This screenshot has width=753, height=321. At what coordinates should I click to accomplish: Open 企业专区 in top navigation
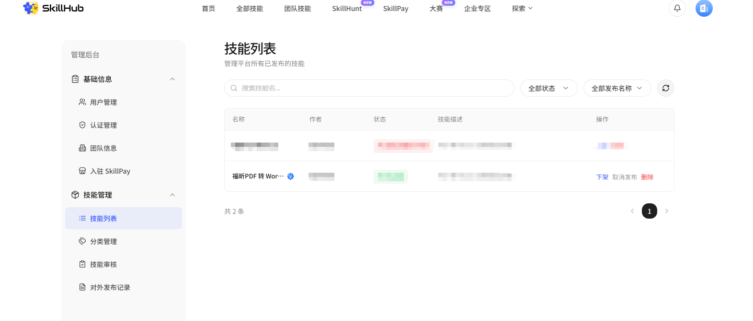tap(478, 9)
